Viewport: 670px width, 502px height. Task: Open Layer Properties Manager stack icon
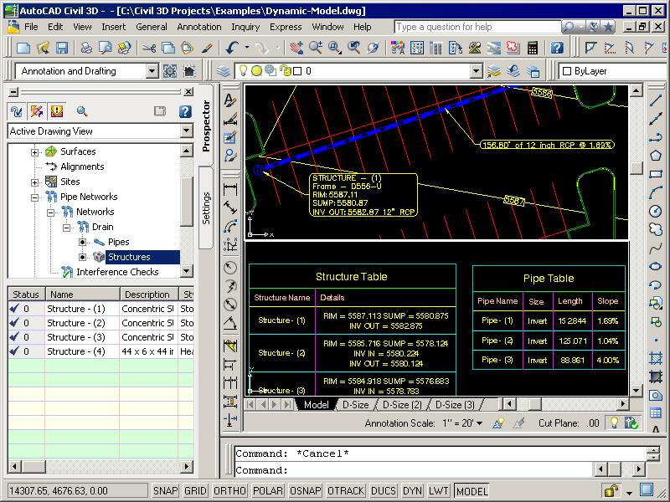[x=224, y=71]
